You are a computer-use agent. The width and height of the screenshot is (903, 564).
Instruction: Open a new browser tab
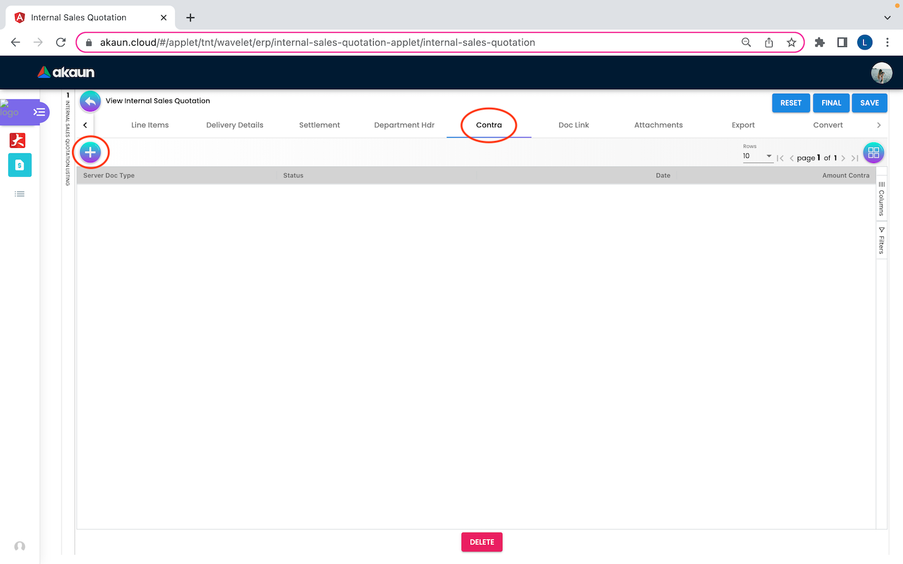191,18
